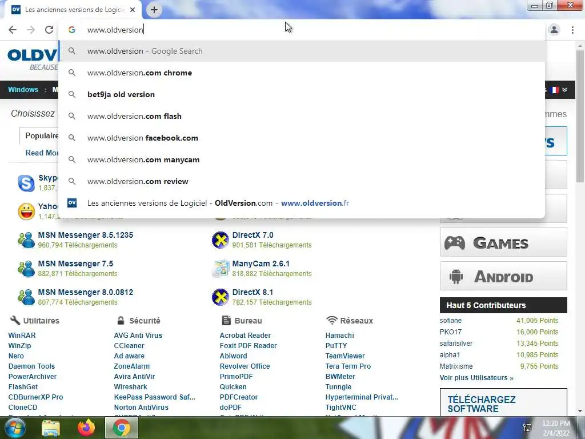Select 'www.oldversion - Google Search' suggestion
This screenshot has height=439, width=585.
tap(302, 51)
